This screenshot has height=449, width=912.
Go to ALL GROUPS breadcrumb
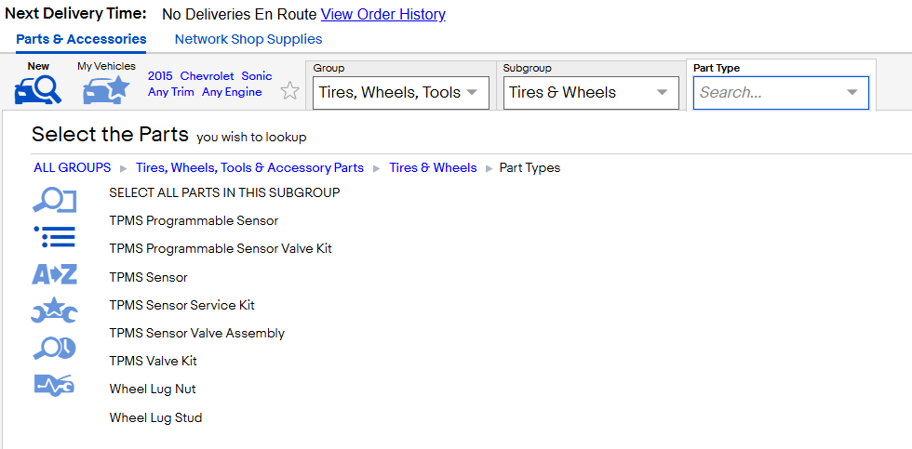pyautogui.click(x=73, y=168)
